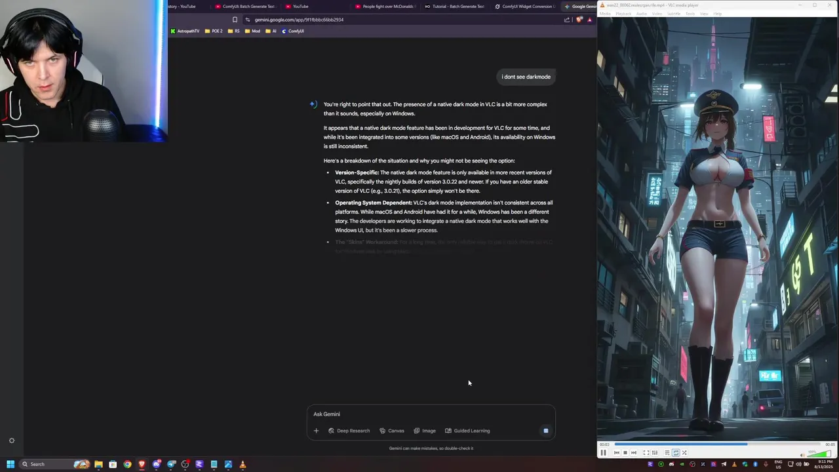
Task: Open the plus attachment menu in Gemini
Action: (x=316, y=431)
